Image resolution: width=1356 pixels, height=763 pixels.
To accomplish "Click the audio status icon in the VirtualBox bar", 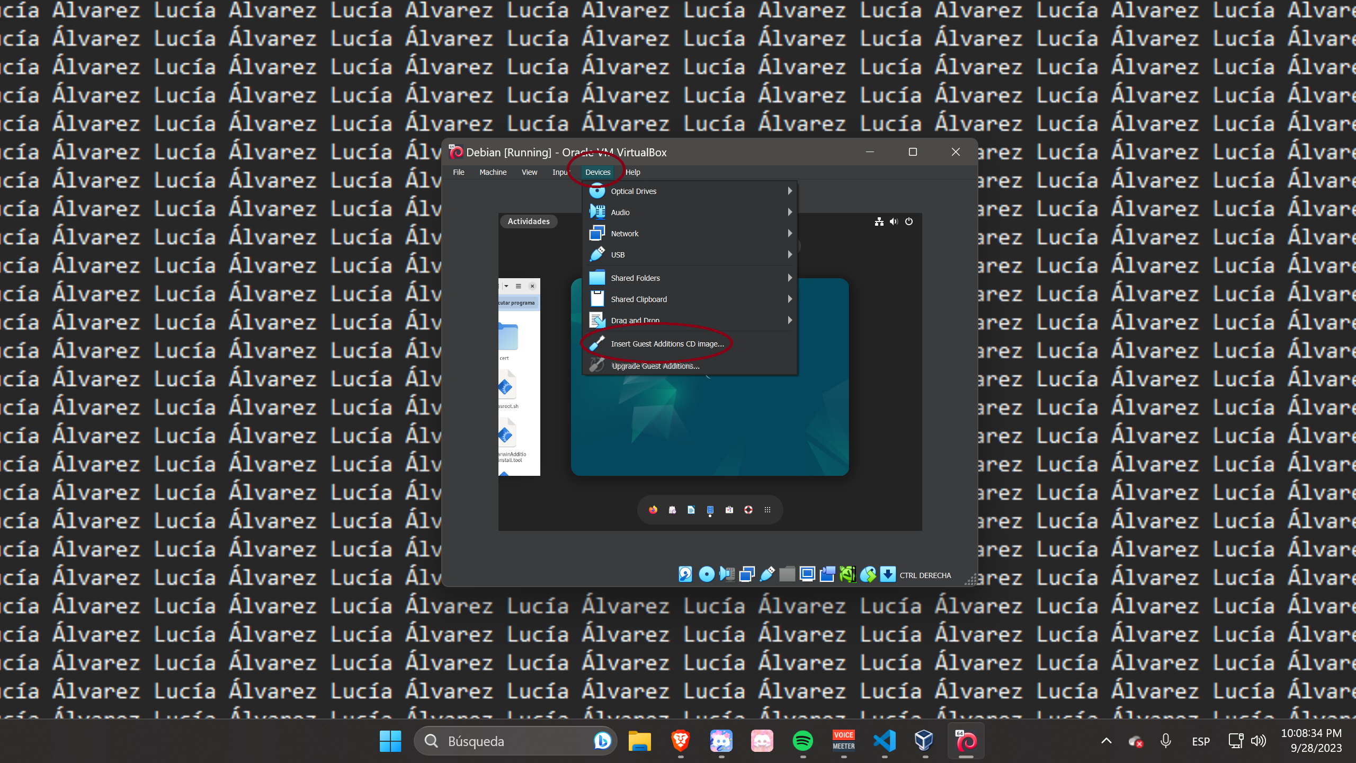I will [x=727, y=574].
